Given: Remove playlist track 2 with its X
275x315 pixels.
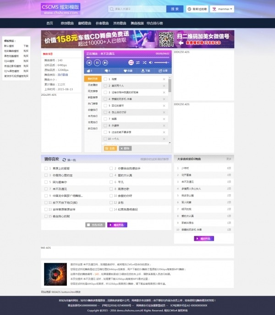Looking at the screenshot, I should point(164,86).
